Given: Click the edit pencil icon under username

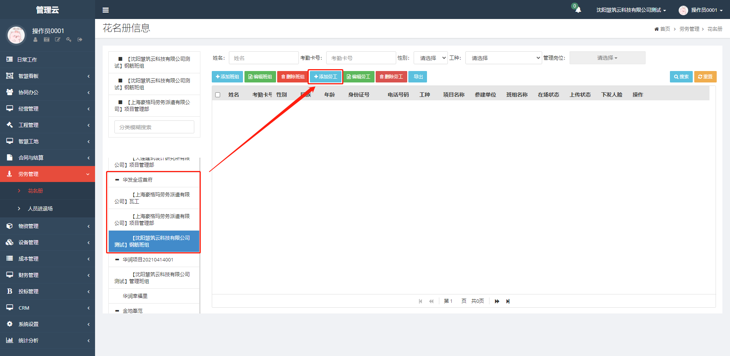Looking at the screenshot, I should (x=58, y=40).
